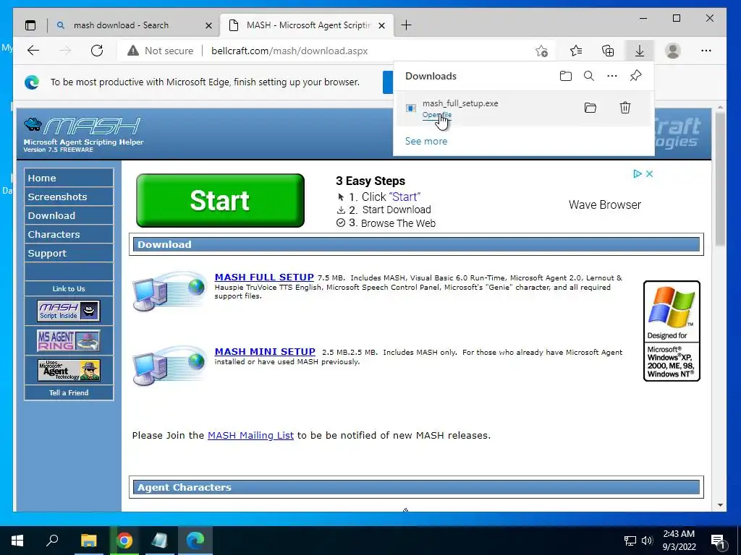
Task: Open Chrome from the taskbar
Action: tap(124, 541)
